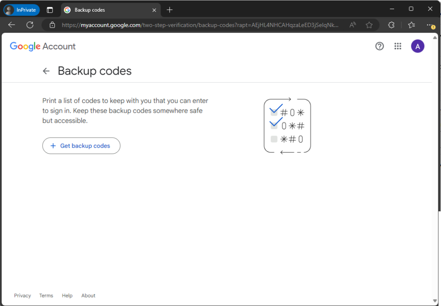This screenshot has height=306, width=441.
Task: View site information via the lock icon
Action: coord(52,25)
